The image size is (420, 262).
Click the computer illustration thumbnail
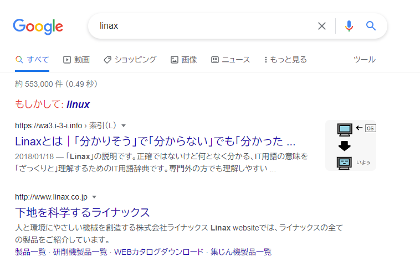pos(350,145)
